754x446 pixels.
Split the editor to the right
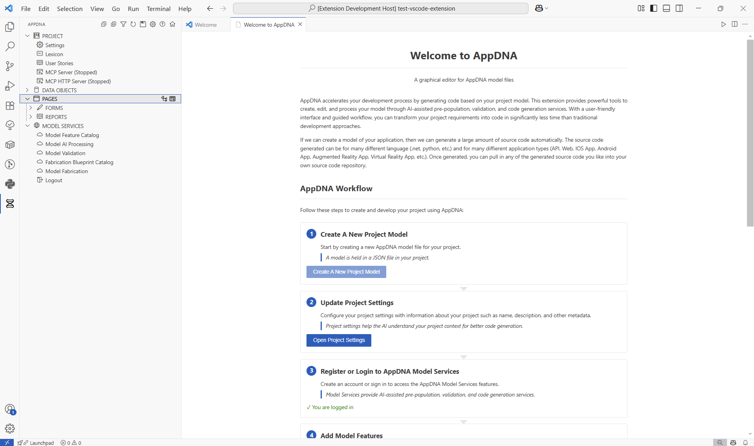click(x=734, y=24)
